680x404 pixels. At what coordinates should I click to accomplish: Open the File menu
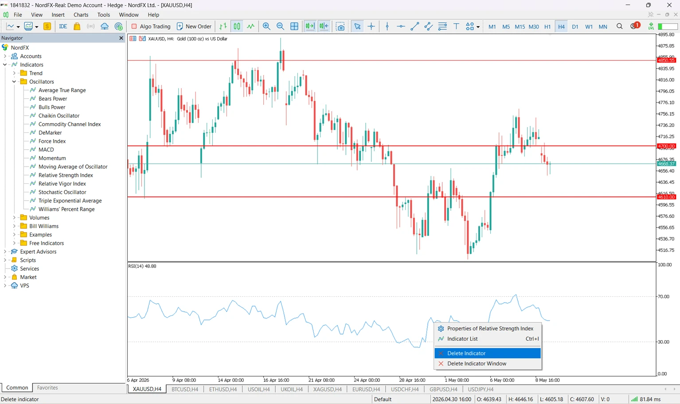[x=18, y=15]
